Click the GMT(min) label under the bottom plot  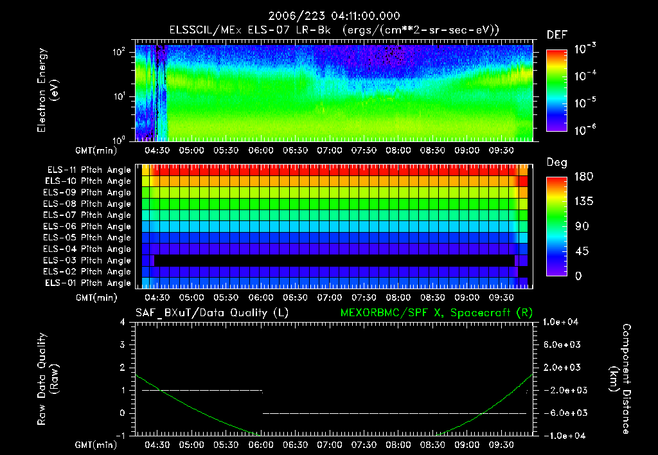[96, 445]
